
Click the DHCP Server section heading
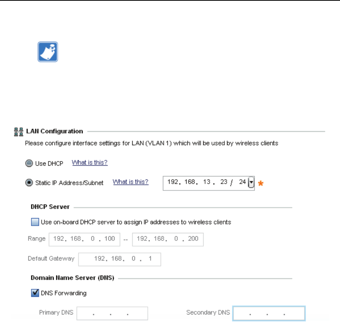50,207
